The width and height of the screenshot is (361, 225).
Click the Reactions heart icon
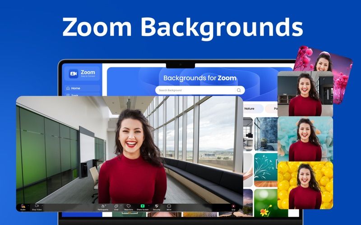[x=129, y=206]
